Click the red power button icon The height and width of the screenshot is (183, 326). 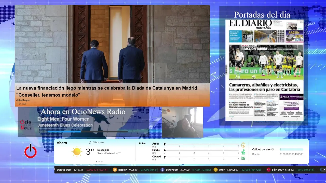click(x=30, y=151)
